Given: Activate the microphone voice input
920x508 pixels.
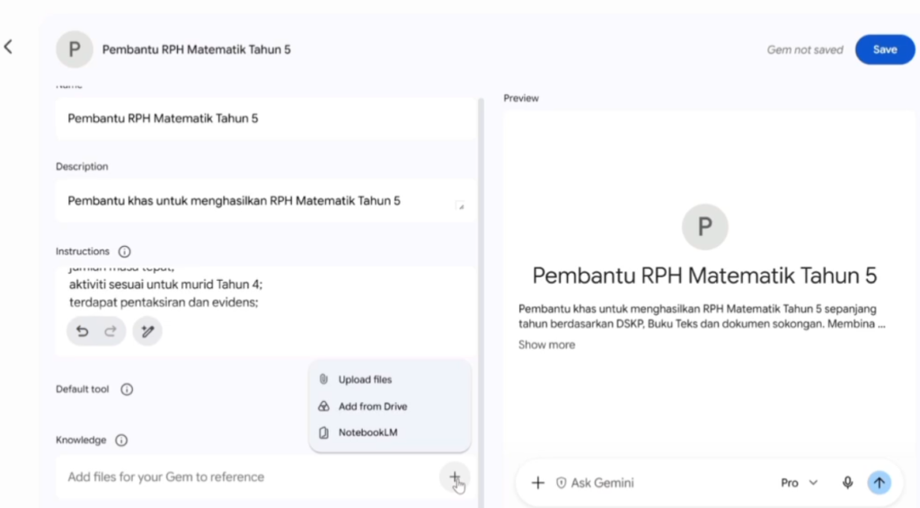Looking at the screenshot, I should click(847, 483).
